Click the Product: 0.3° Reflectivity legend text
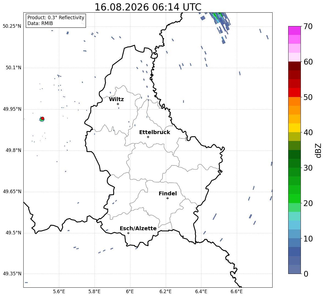This screenshot has width=325, height=297. tap(56, 18)
